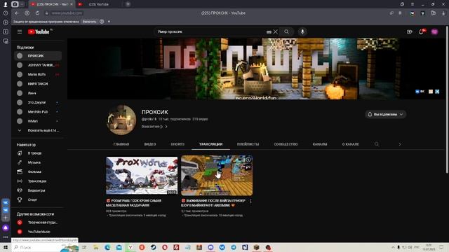The width and height of the screenshot is (449, 252).
Task: Open the VK link on banner
Action: tap(420, 92)
